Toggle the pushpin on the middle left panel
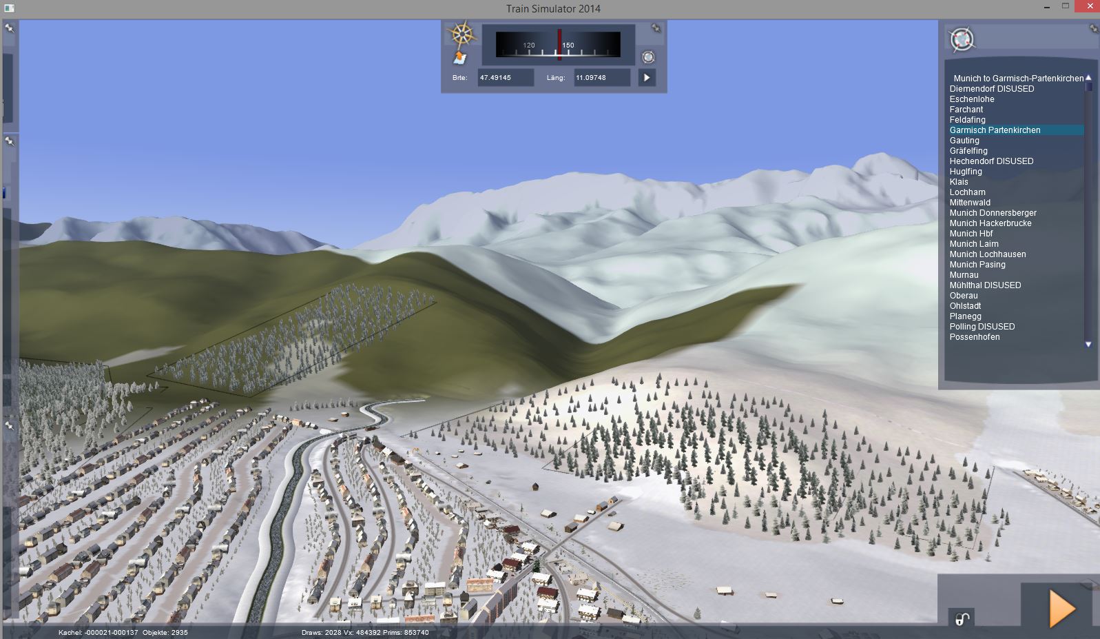The height and width of the screenshot is (639, 1100). (10, 141)
